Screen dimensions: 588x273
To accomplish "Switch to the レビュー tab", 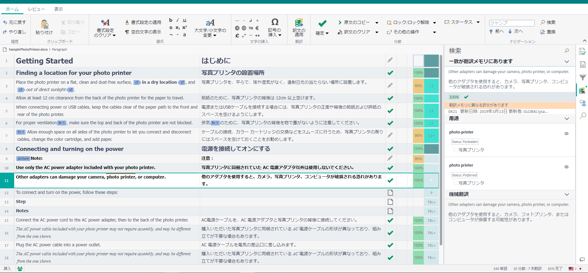I will [37, 9].
